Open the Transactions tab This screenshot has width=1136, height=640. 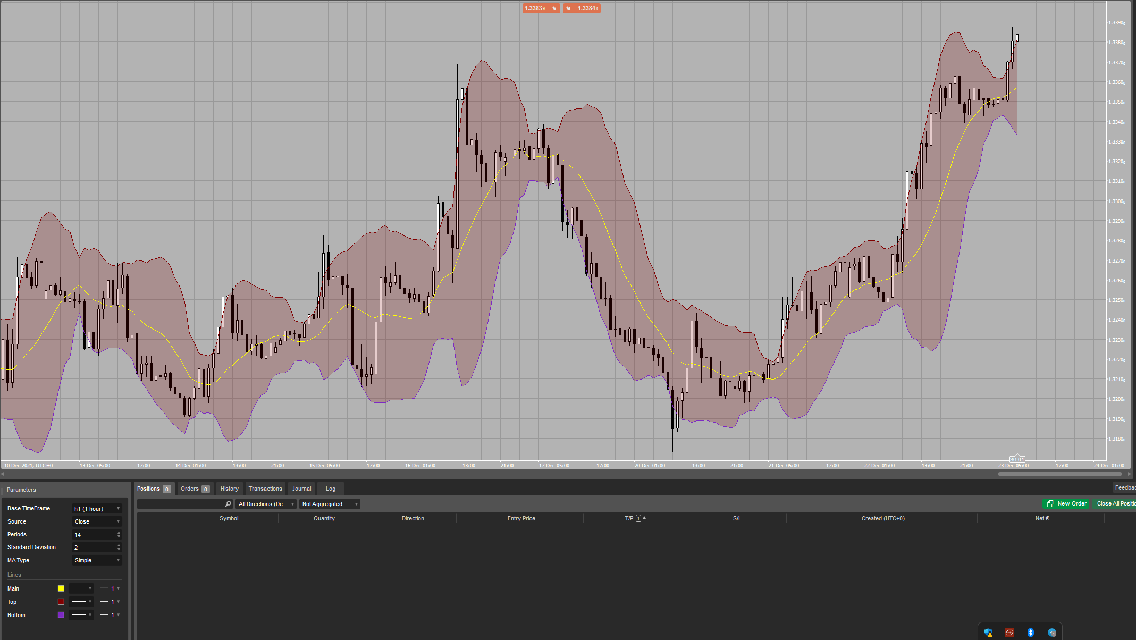point(265,489)
